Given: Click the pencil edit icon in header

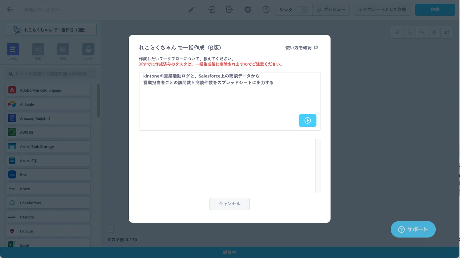Looking at the screenshot, I should 191,10.
